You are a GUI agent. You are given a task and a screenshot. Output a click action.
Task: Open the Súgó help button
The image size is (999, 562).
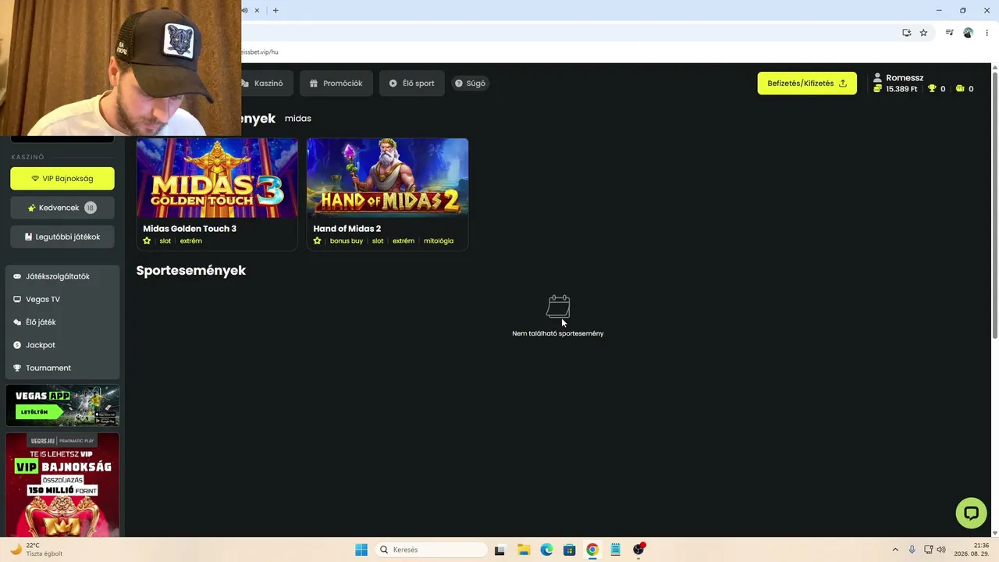(470, 84)
